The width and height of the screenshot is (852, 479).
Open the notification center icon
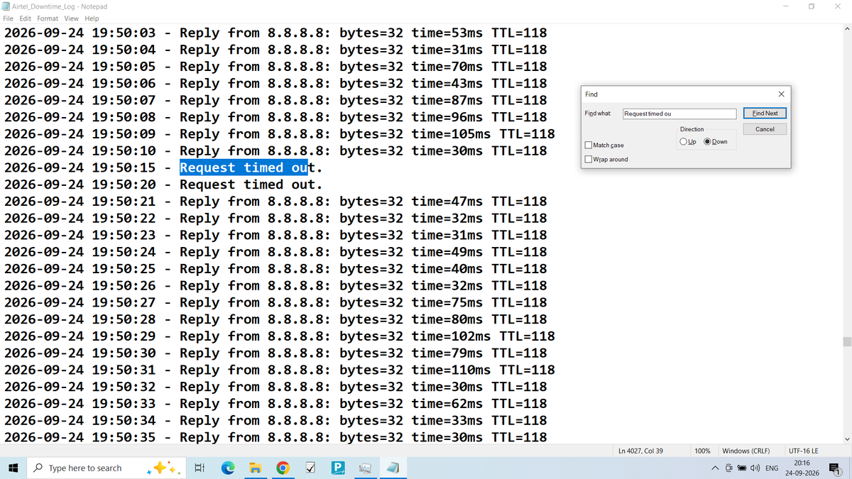point(834,468)
